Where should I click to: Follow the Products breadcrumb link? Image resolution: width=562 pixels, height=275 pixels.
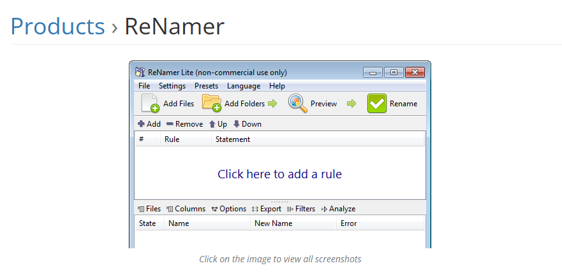(x=57, y=26)
